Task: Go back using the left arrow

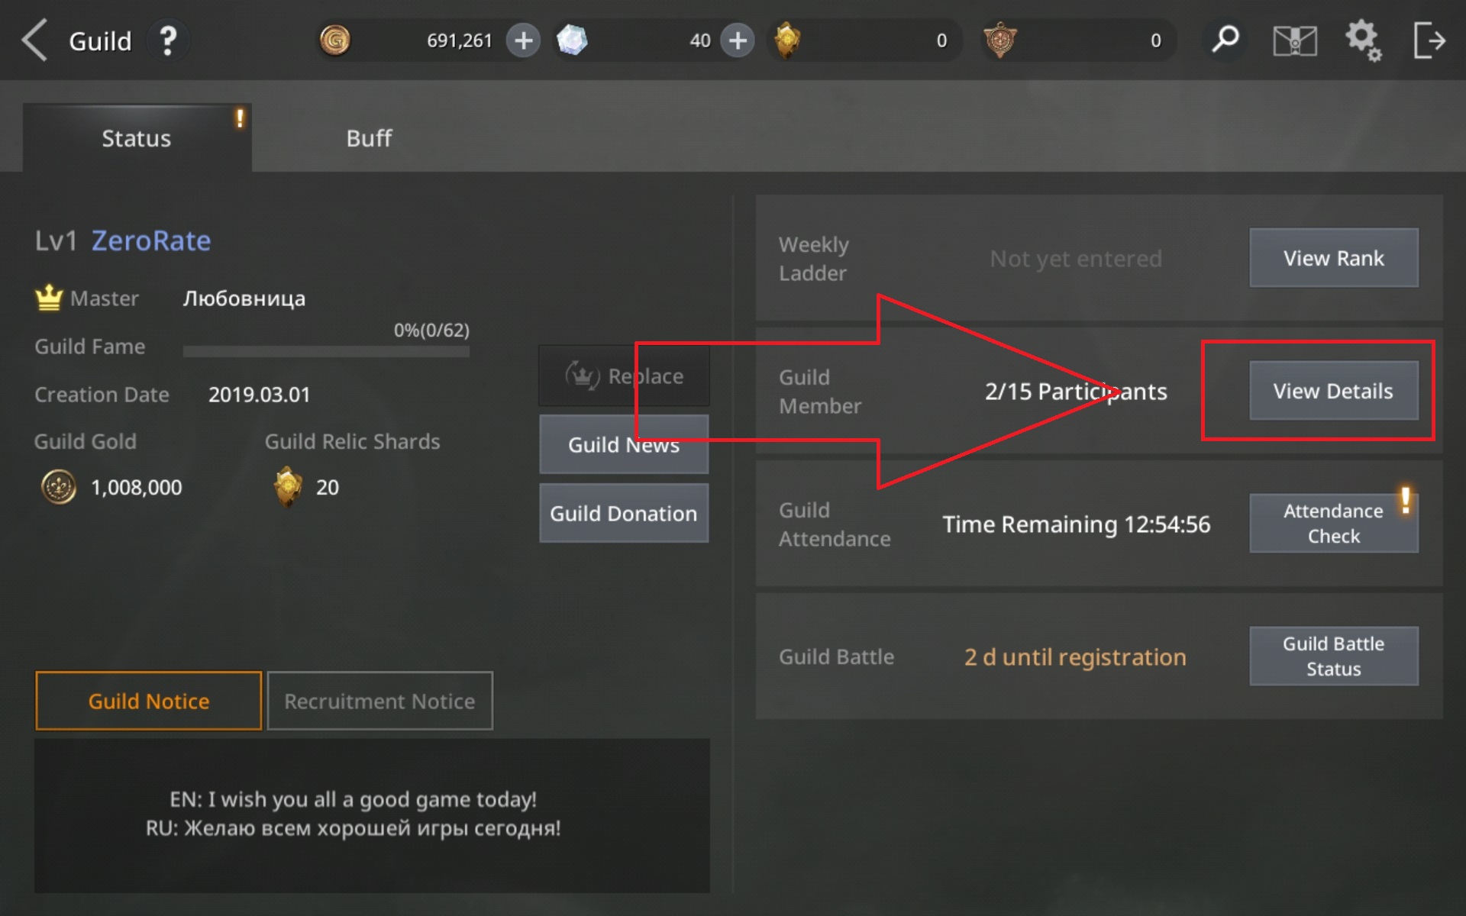Action: [34, 40]
